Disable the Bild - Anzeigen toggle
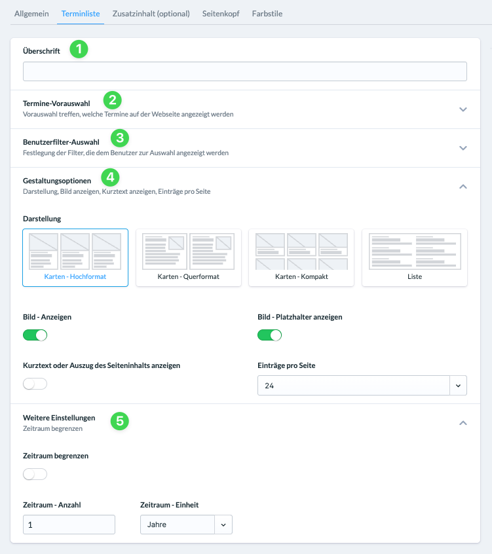This screenshot has width=492, height=554. coord(35,335)
